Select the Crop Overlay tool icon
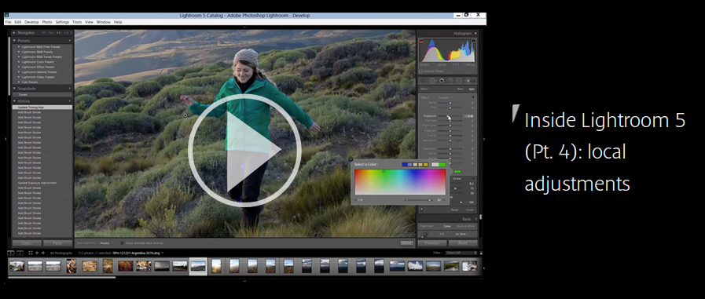Screen dimensions: 705x299 424,81
